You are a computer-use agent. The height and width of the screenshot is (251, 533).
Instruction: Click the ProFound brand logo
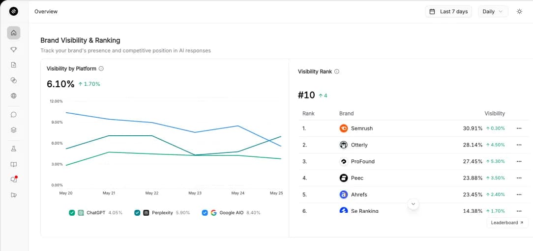point(344,162)
